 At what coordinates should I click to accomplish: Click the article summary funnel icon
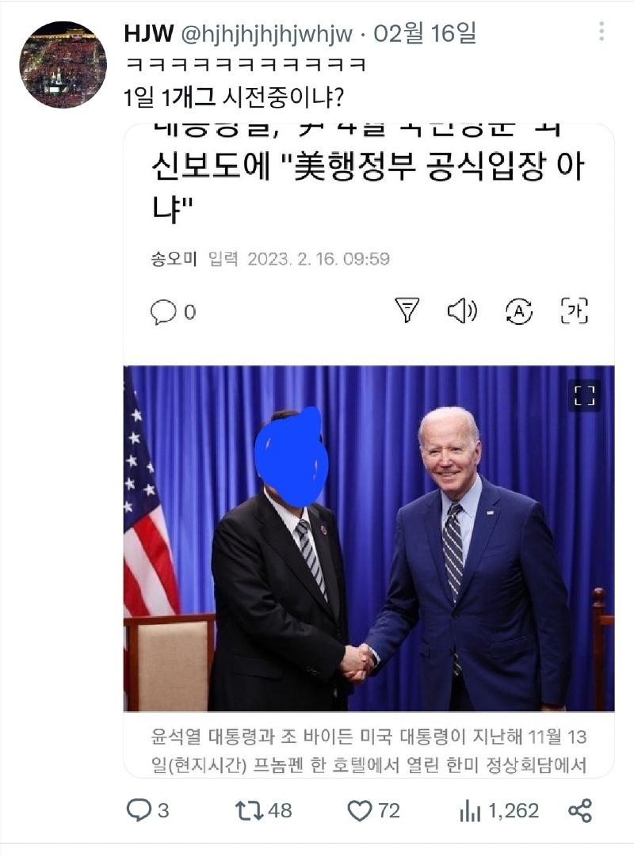point(407,310)
